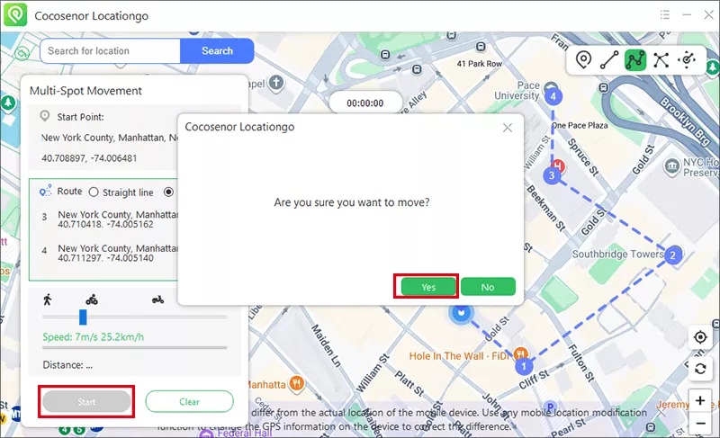Click the locate current position icon
Screen dimensions: 720x438
click(x=700, y=337)
